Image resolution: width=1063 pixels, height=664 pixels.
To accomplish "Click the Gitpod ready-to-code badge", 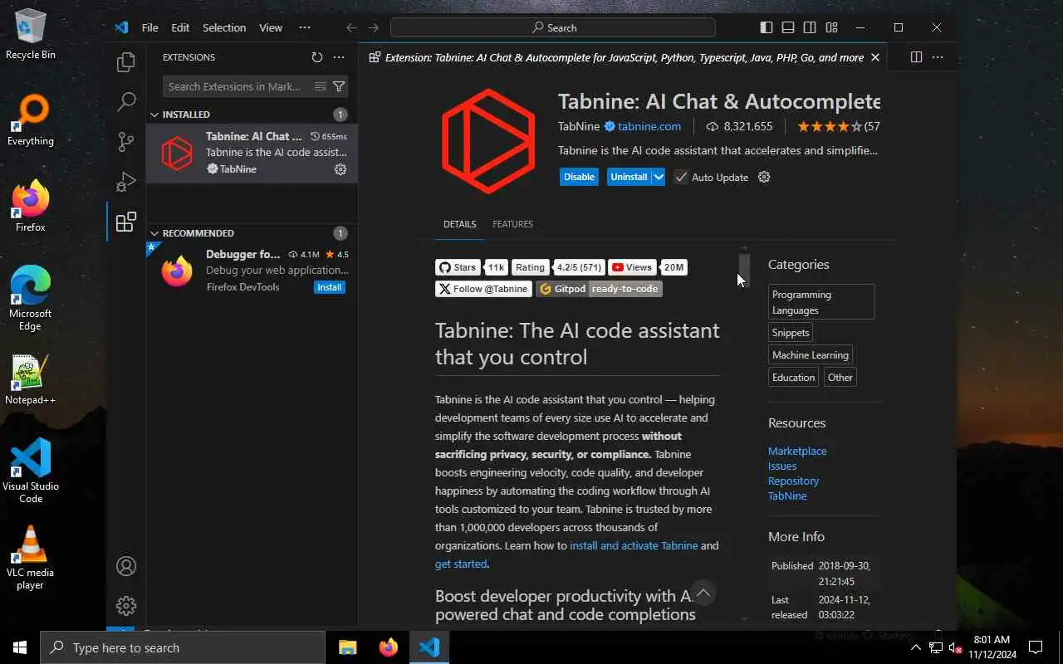I will click(x=599, y=289).
